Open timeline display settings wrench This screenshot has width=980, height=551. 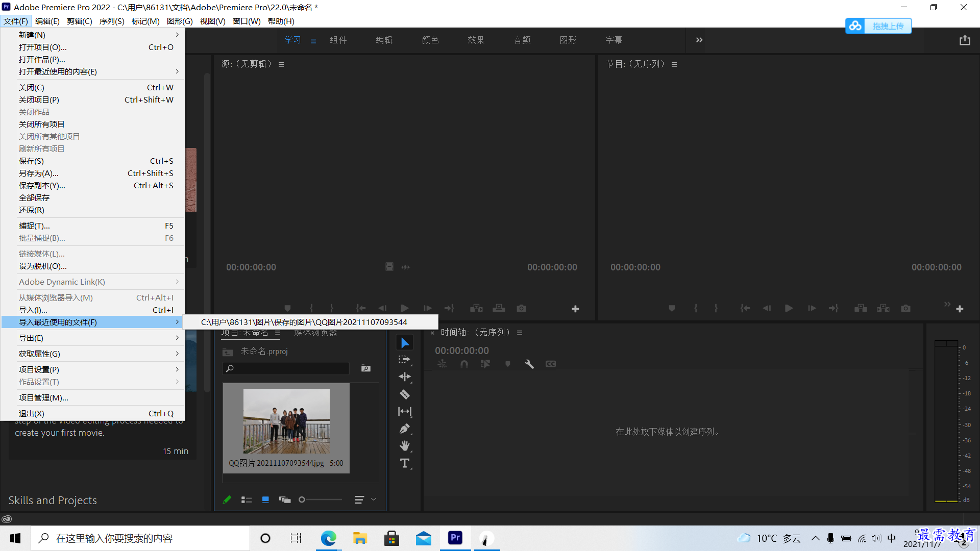pyautogui.click(x=529, y=364)
